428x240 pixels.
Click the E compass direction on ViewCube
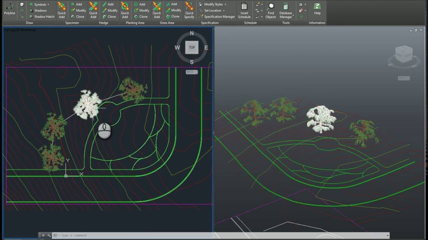coord(206,48)
